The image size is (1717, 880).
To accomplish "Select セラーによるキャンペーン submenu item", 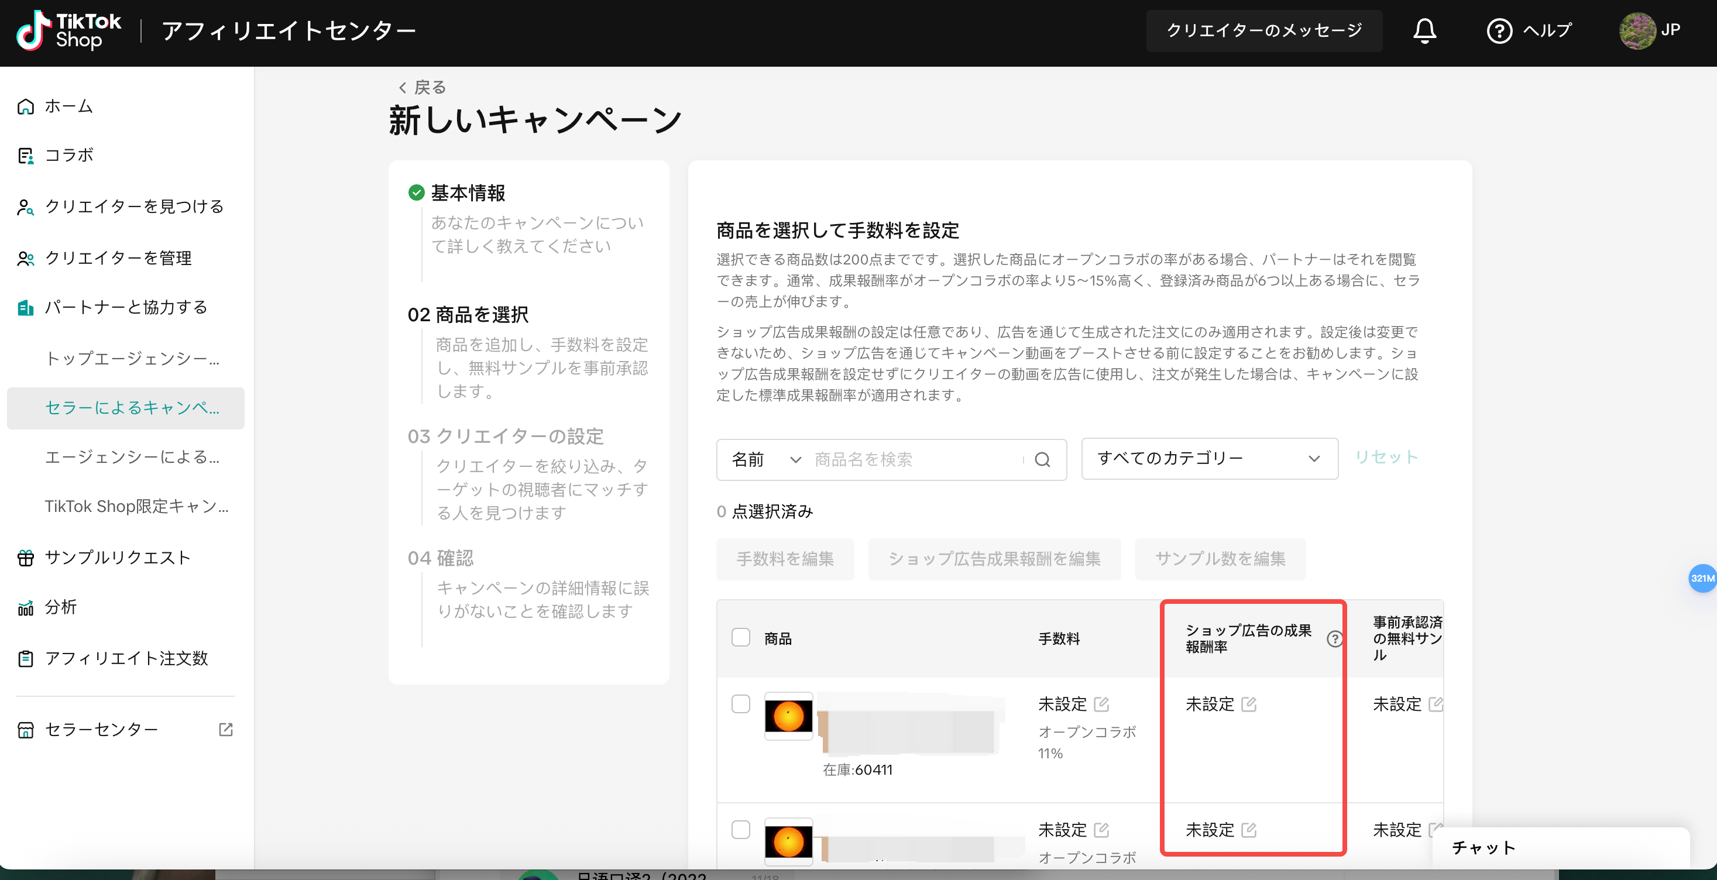I will pos(125,408).
